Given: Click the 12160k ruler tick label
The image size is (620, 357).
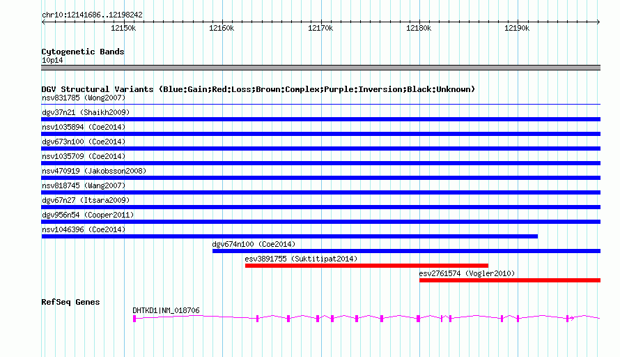Looking at the screenshot, I should pyautogui.click(x=222, y=28).
